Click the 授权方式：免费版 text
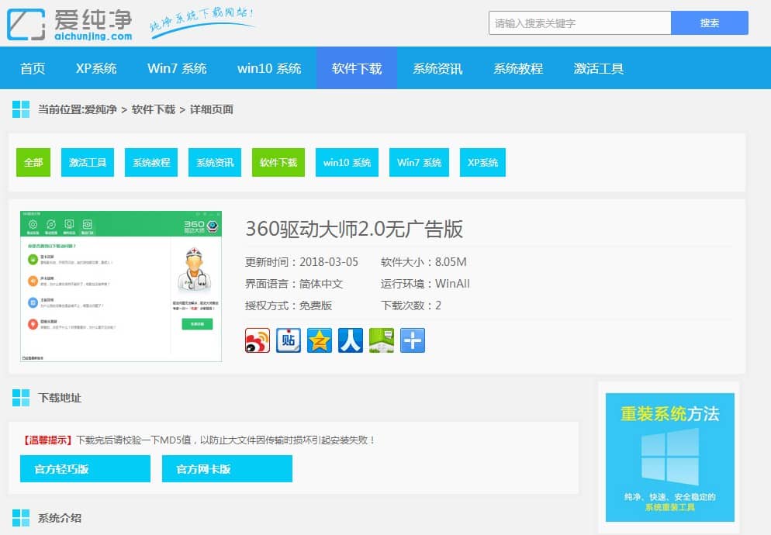Image resolution: width=771 pixels, height=535 pixels. click(x=289, y=305)
